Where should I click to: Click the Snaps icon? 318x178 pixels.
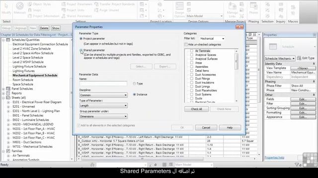click(x=30, y=10)
